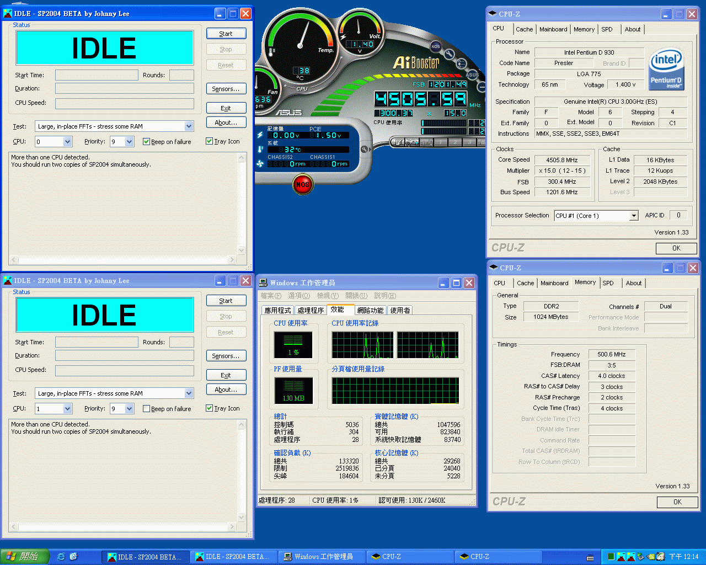Switch to 應用程式 tab in Task Manager

(x=277, y=310)
